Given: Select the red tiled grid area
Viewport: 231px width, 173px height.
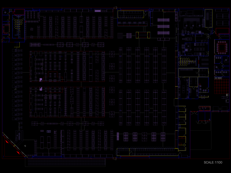Looking at the screenshot, I should pos(222,86).
